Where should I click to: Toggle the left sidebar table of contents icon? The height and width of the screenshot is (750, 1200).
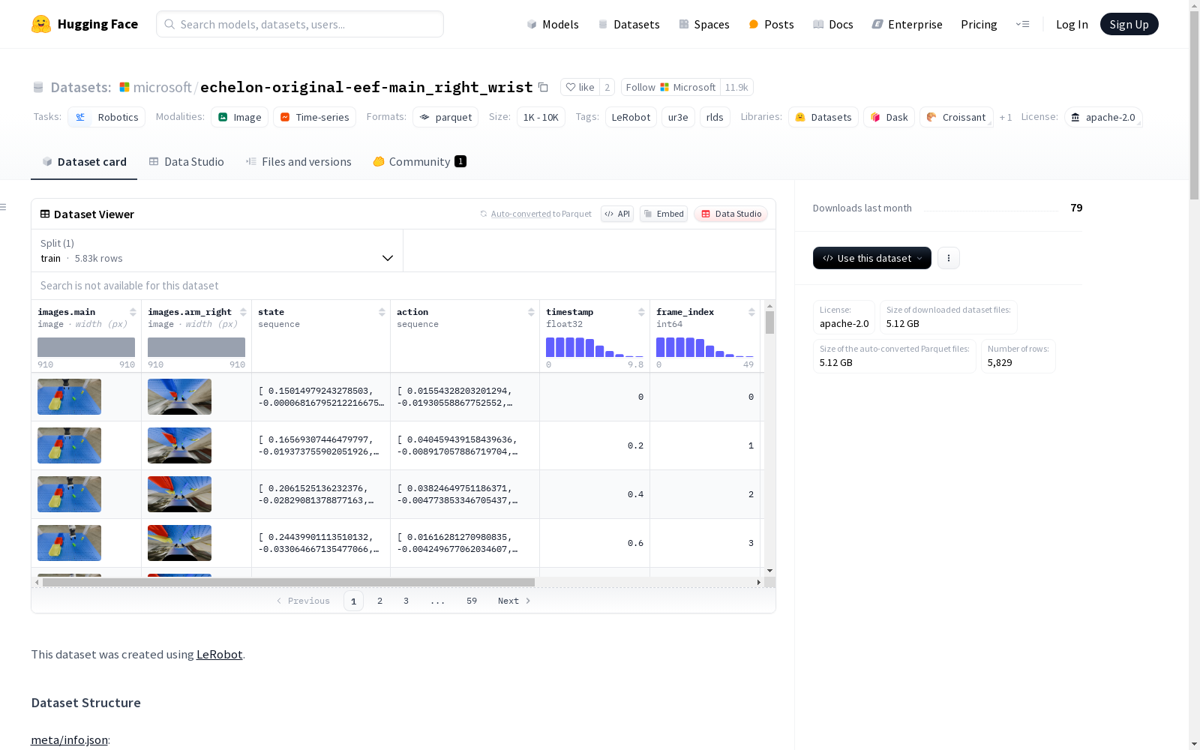4,207
